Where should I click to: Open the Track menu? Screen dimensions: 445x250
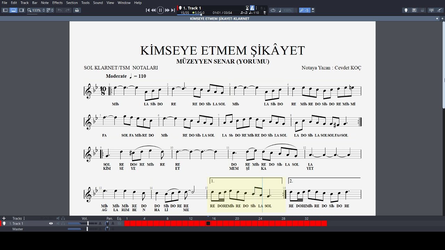pos(24,3)
